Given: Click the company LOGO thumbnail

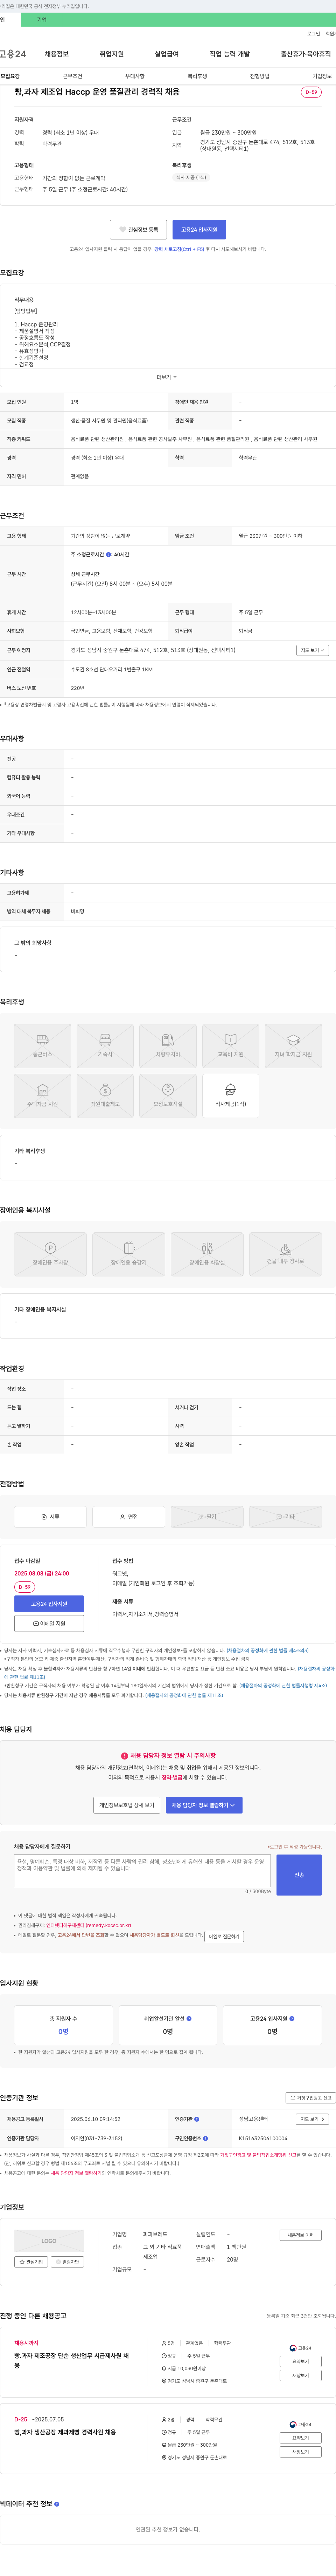Looking at the screenshot, I should (x=49, y=2241).
